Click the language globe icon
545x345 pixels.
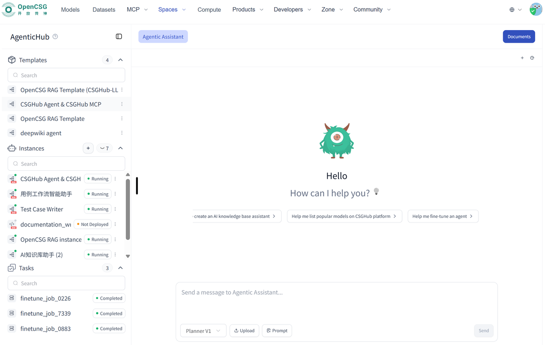[512, 9]
